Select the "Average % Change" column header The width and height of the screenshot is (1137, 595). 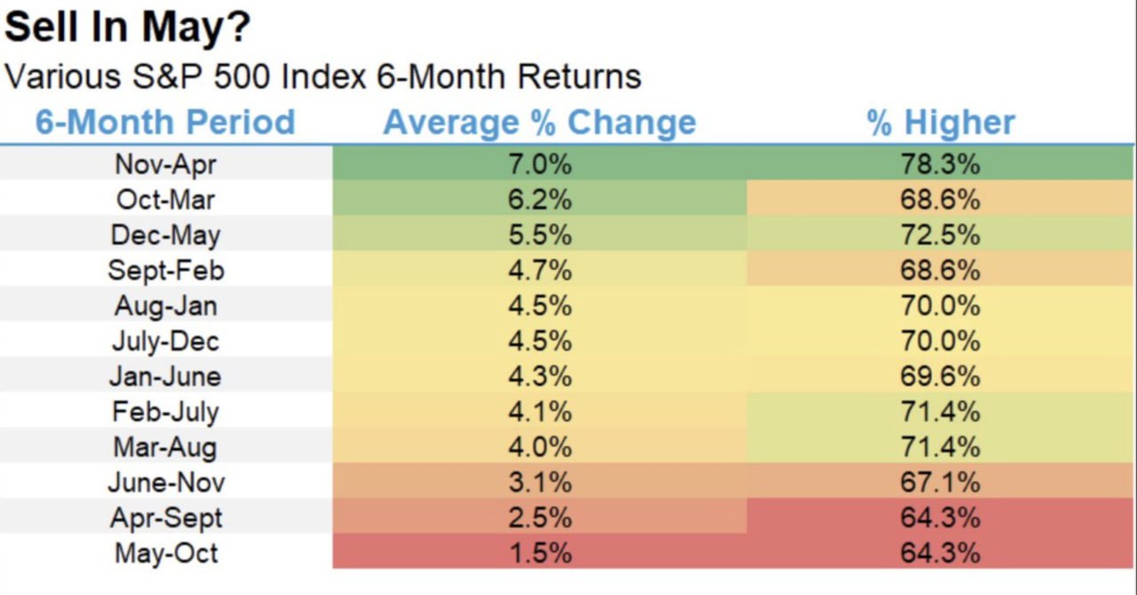tap(539, 123)
